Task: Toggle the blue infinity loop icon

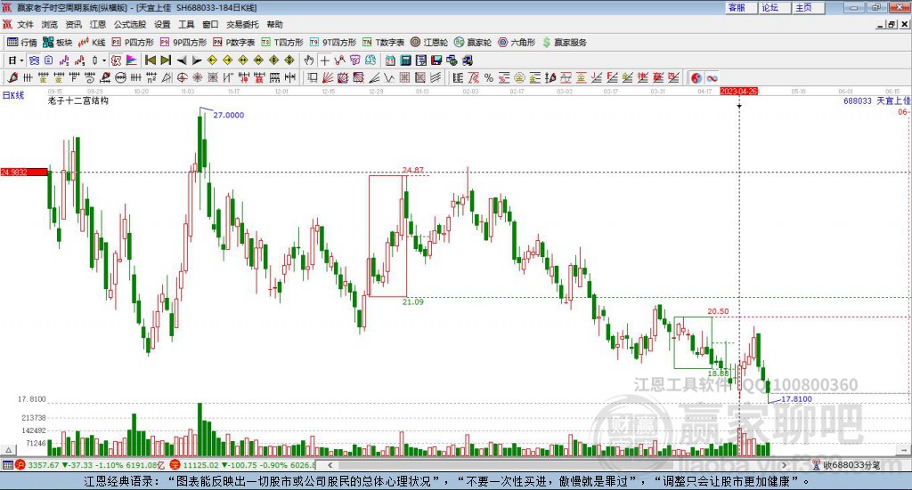Action: tap(712, 77)
